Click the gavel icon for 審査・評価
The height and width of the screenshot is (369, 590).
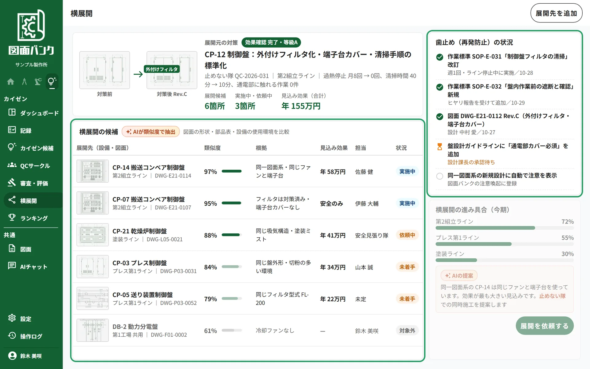(12, 183)
